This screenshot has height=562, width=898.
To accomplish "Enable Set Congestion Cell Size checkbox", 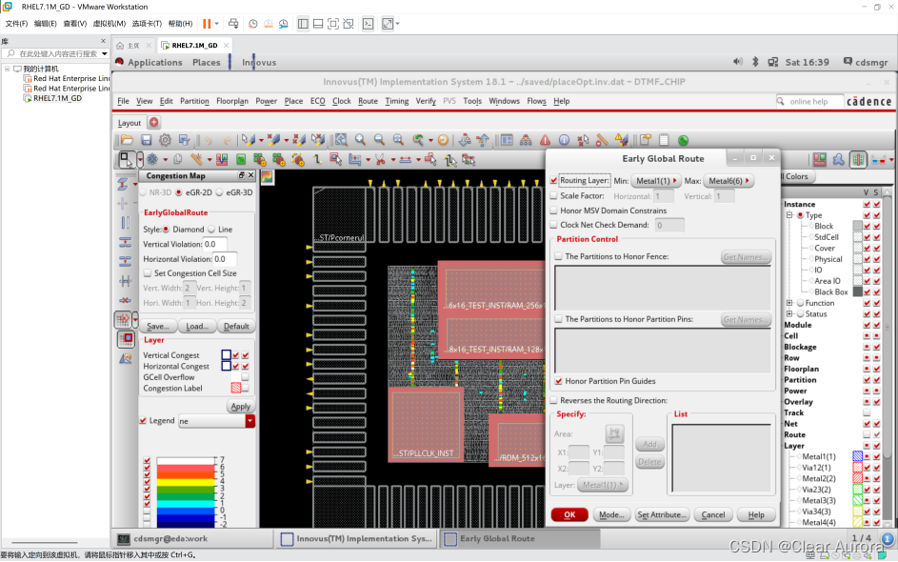I will pos(148,273).
